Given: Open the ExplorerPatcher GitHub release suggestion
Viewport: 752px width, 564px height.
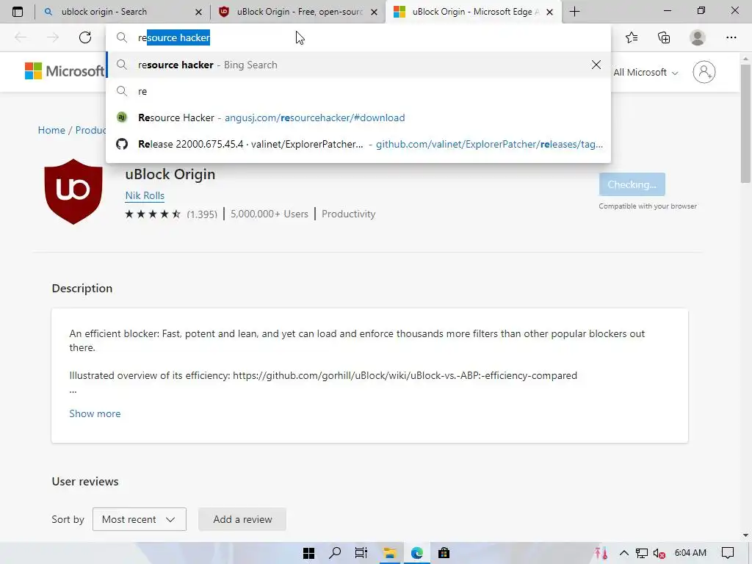Looking at the screenshot, I should click(x=358, y=144).
